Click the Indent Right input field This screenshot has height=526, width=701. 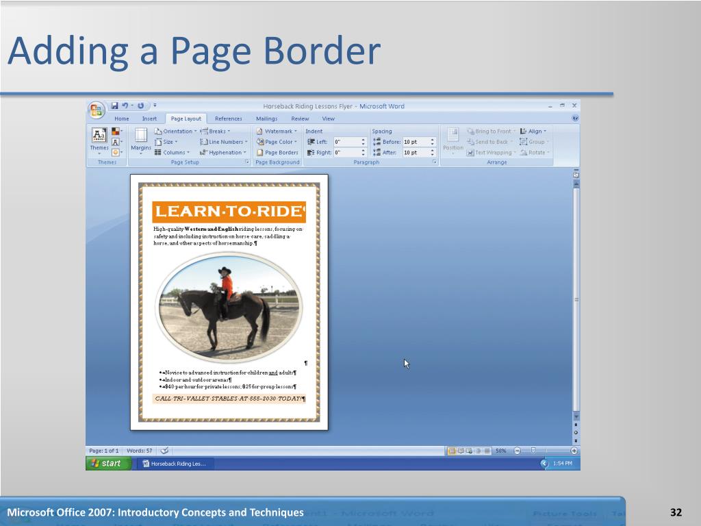pyautogui.click(x=346, y=153)
